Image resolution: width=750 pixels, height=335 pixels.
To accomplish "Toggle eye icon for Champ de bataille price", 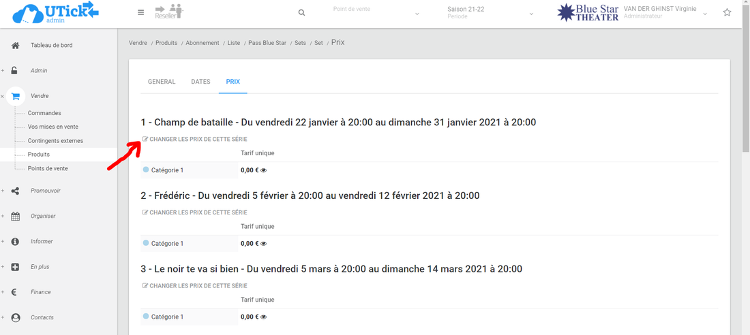I will pyautogui.click(x=264, y=170).
